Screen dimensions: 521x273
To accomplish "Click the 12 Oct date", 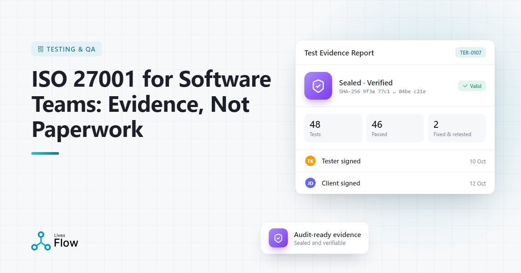I will (x=478, y=184).
